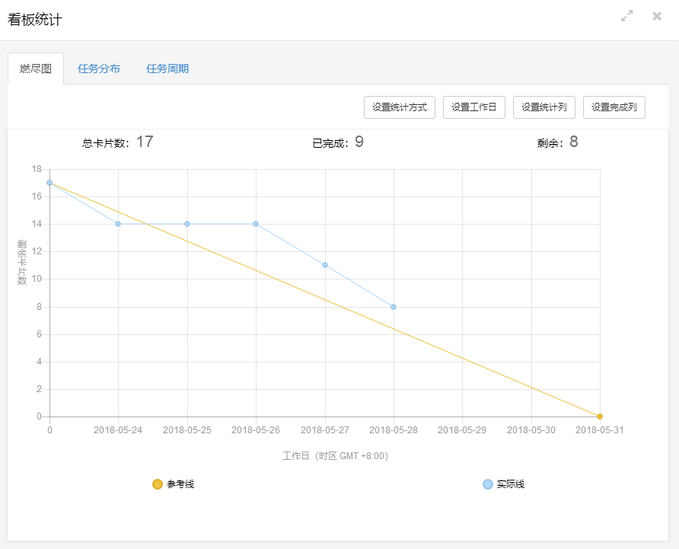Click the 已完成 value 9

359,142
